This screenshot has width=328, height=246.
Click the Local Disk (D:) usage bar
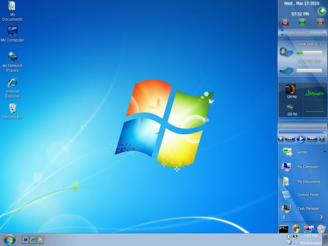310,71
